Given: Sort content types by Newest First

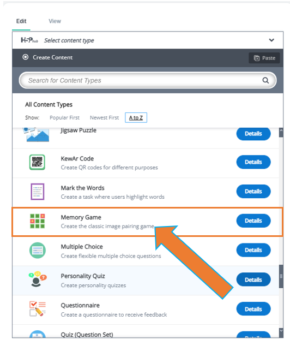Looking at the screenshot, I should coord(104,117).
